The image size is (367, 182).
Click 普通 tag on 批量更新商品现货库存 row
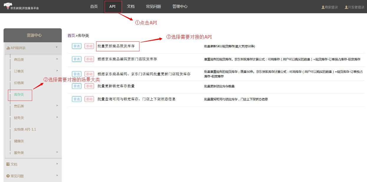pyautogui.click(x=77, y=46)
